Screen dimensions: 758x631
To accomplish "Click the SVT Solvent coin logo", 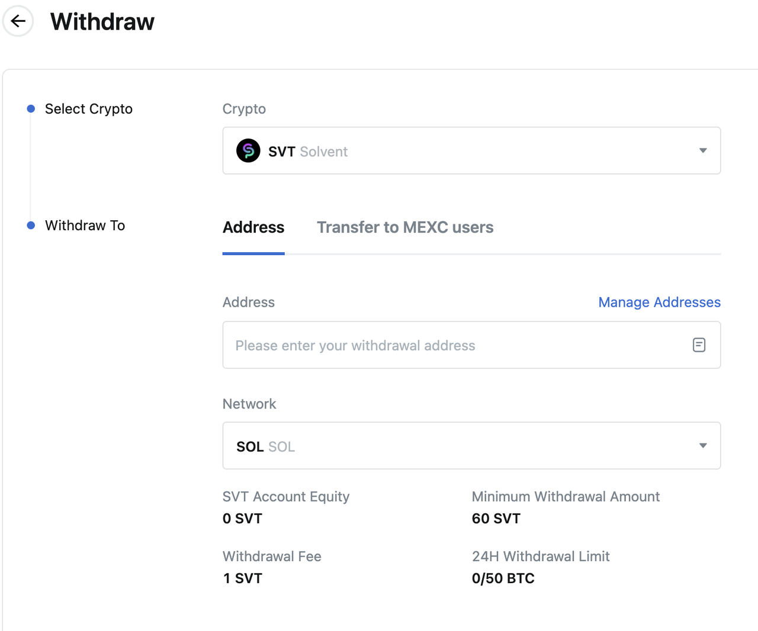I will coord(248,151).
